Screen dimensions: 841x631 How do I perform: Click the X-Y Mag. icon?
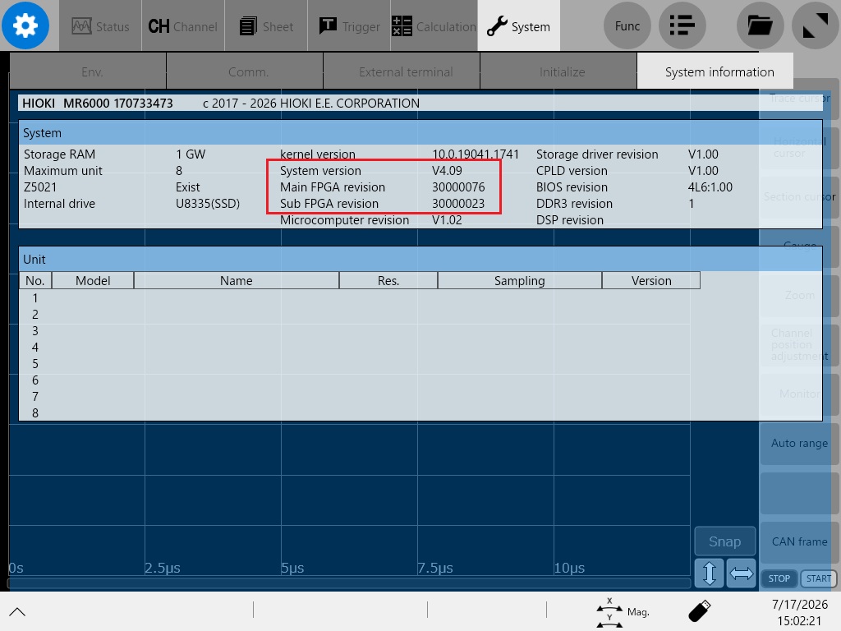pos(623,611)
